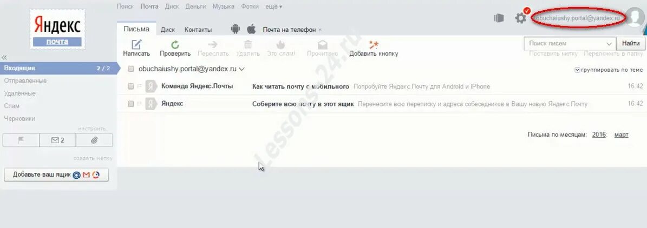Click Яндекс Почта logo stamp

point(57,29)
